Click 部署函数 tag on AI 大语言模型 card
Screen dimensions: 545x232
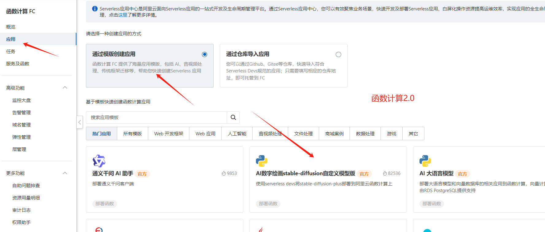point(432,204)
